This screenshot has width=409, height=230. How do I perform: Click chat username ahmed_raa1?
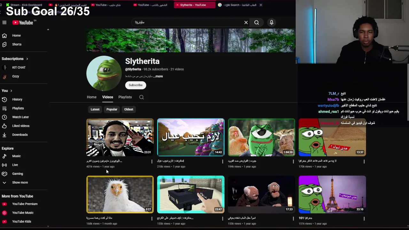coord(328,111)
